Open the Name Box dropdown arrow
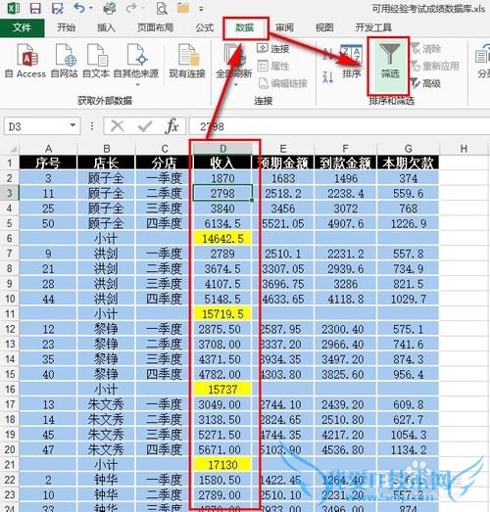 click(73, 125)
